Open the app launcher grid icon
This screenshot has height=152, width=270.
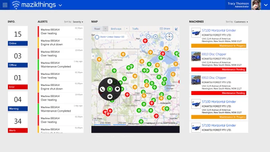pyautogui.click(x=5, y=5)
